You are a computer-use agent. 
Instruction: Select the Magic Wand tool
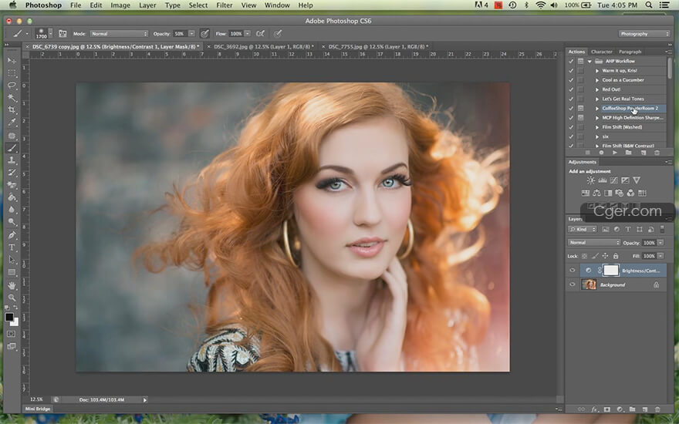pyautogui.click(x=12, y=98)
